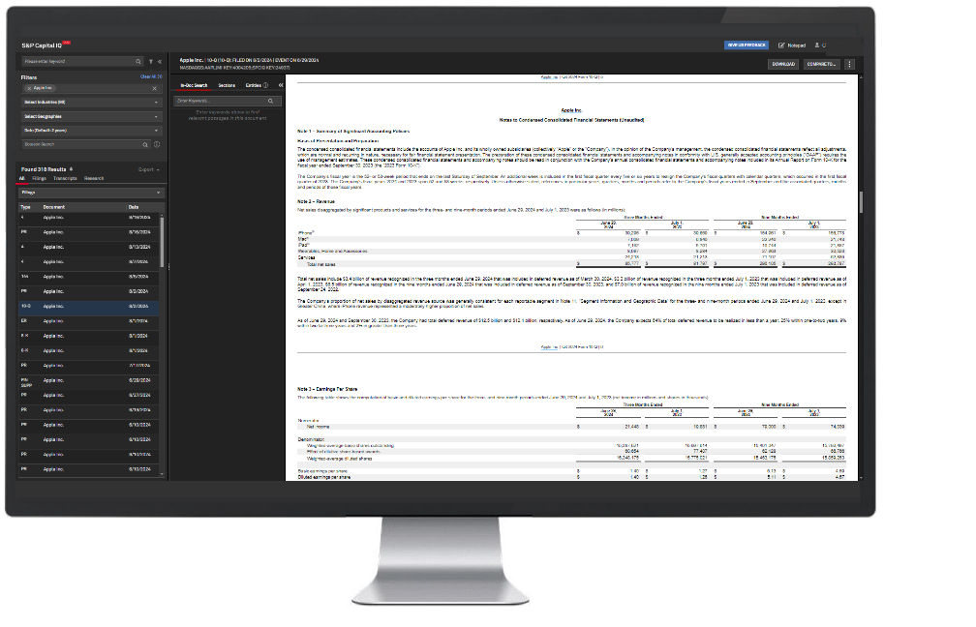Select the highlighted 10-Q Apple Inc. row
The image size is (976, 627).
pos(89,307)
